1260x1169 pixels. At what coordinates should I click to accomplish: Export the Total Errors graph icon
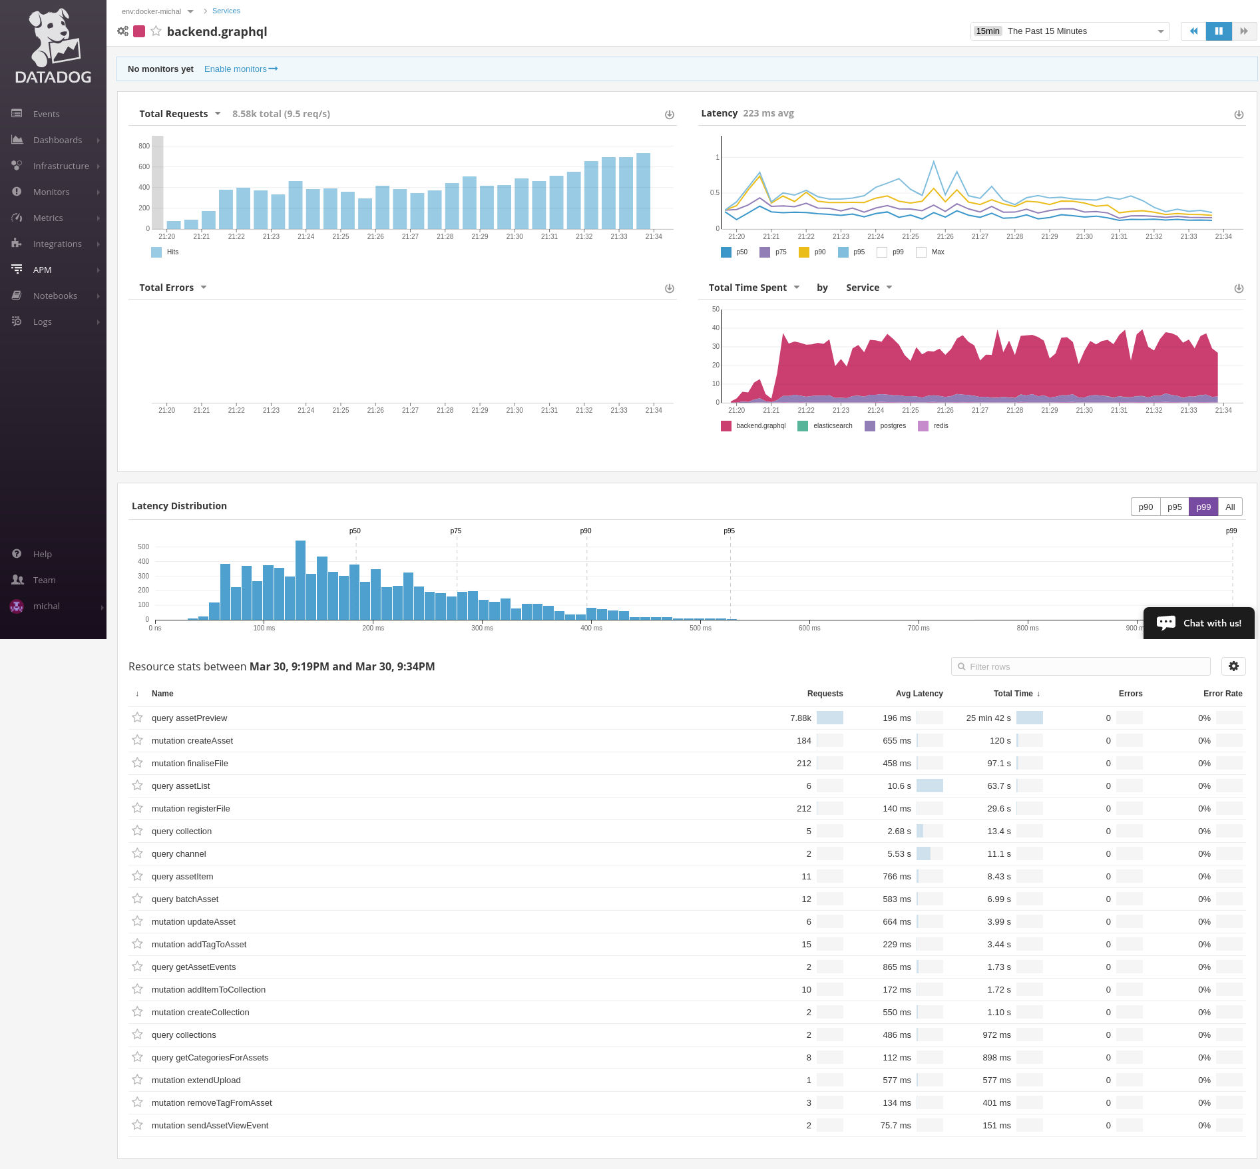click(670, 288)
